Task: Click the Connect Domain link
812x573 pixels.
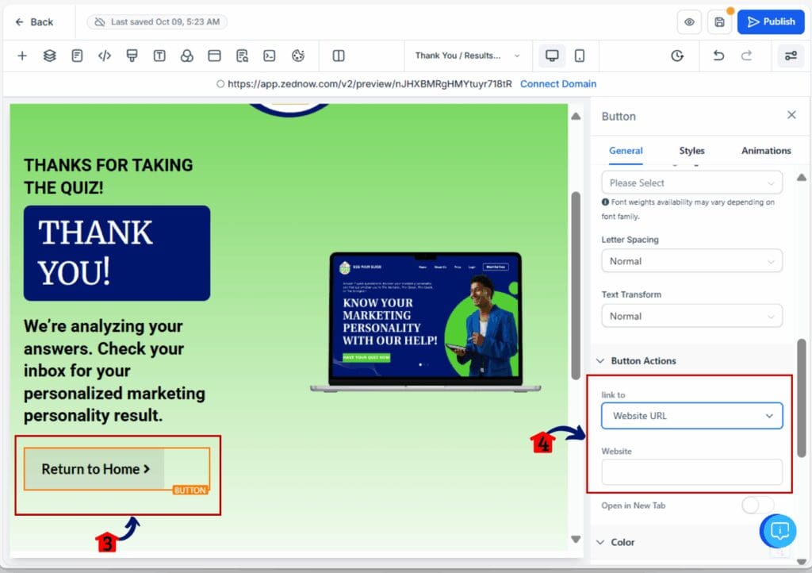Action: tap(557, 84)
